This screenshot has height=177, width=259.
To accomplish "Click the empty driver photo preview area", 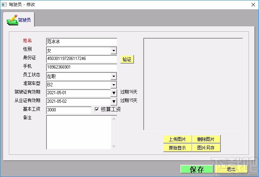I will coord(193,84).
